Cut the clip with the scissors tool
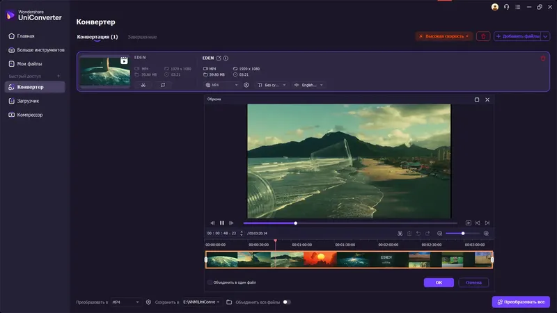 pos(400,233)
